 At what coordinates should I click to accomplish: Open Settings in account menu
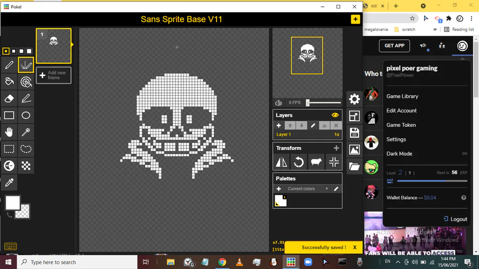click(x=396, y=139)
